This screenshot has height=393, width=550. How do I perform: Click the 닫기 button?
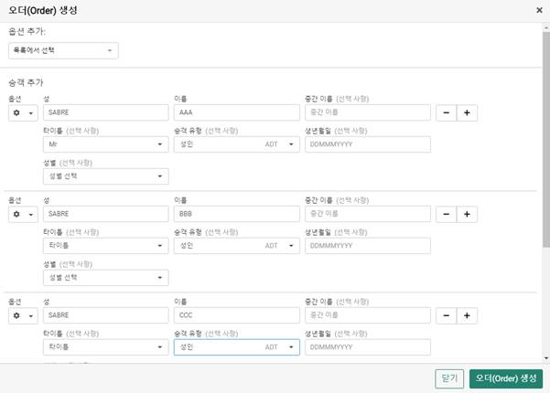click(449, 378)
